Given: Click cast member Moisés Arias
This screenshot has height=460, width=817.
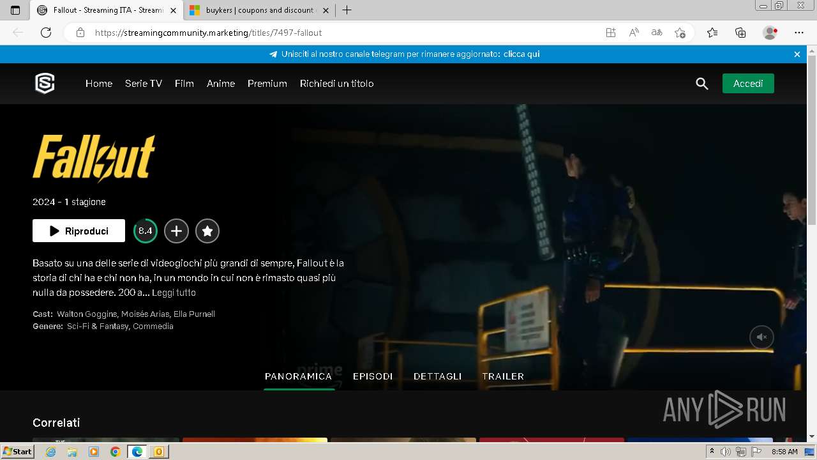Looking at the screenshot, I should (x=146, y=314).
